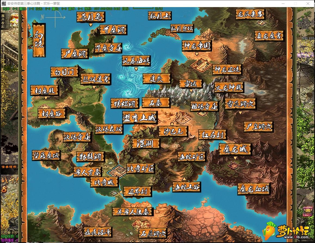Click the 毒蛇山谷 map label
Viewport: 315px width, 243px height.
tap(187, 187)
